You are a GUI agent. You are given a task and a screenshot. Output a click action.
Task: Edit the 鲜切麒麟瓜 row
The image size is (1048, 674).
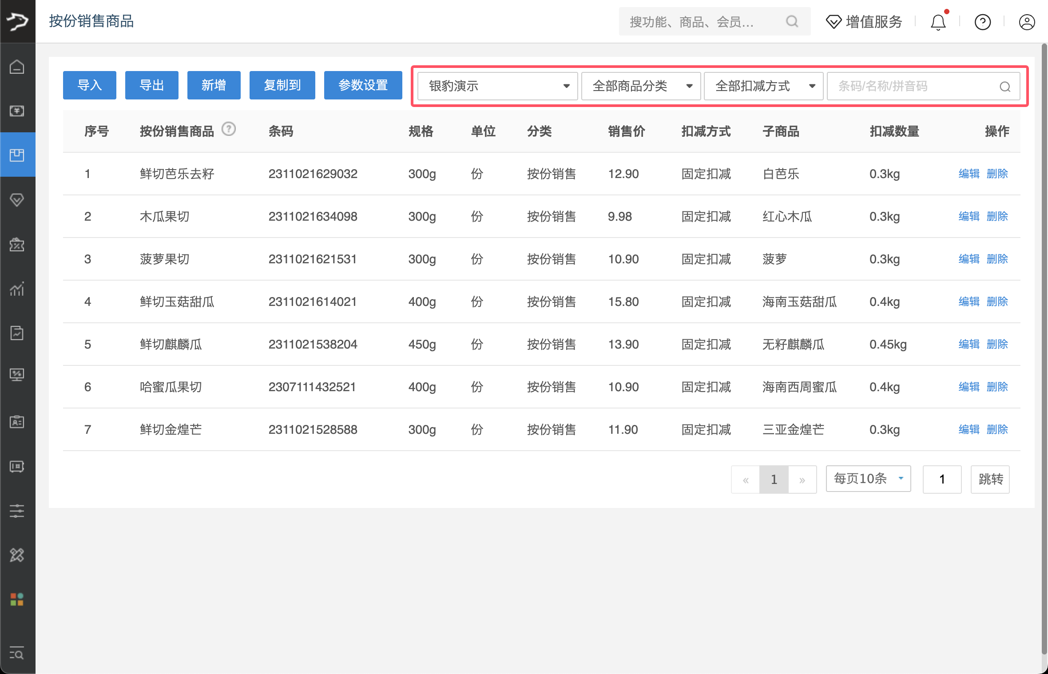[969, 344]
